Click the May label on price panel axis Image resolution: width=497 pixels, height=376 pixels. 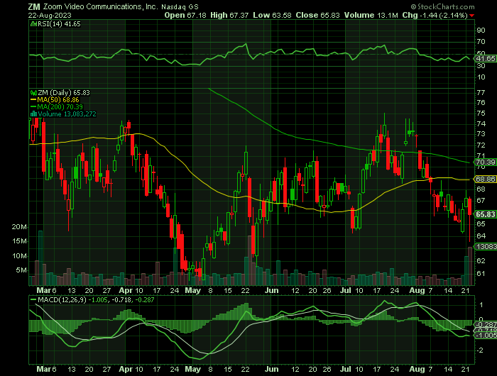pyautogui.click(x=192, y=290)
